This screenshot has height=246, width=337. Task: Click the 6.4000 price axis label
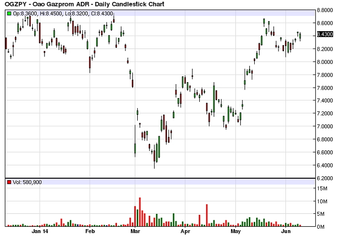click(325, 165)
